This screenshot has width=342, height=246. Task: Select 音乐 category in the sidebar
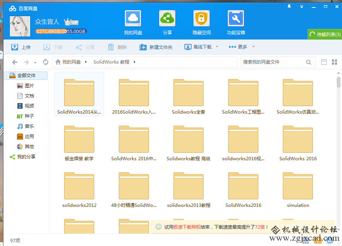tap(26, 126)
